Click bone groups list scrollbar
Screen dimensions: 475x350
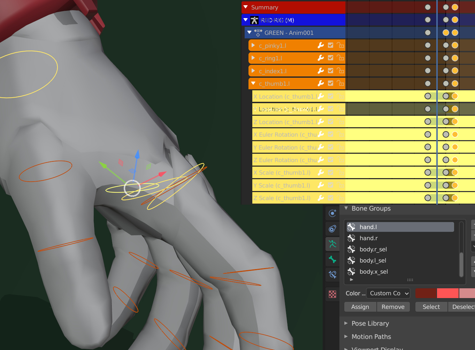click(x=461, y=264)
